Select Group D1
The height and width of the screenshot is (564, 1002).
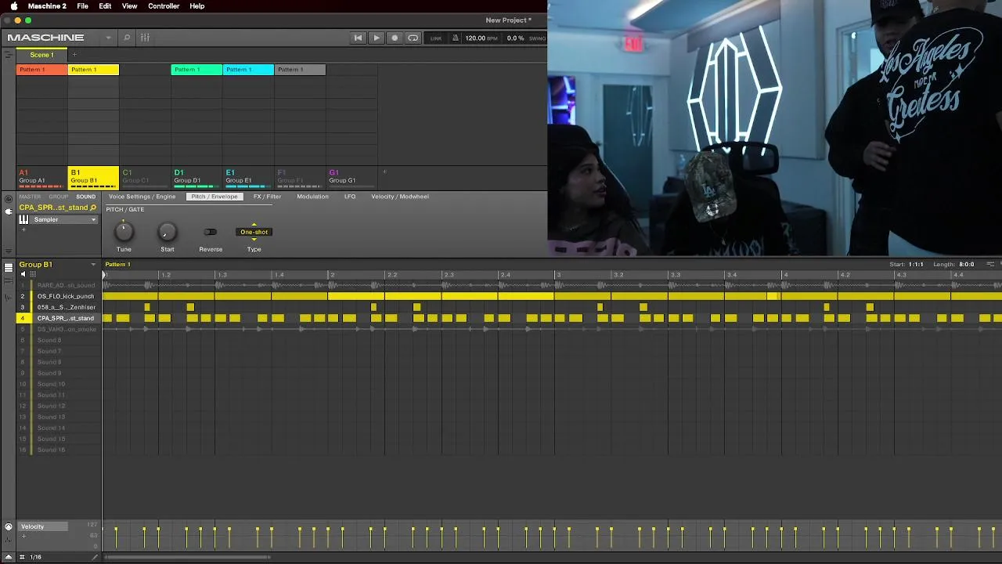[196, 177]
